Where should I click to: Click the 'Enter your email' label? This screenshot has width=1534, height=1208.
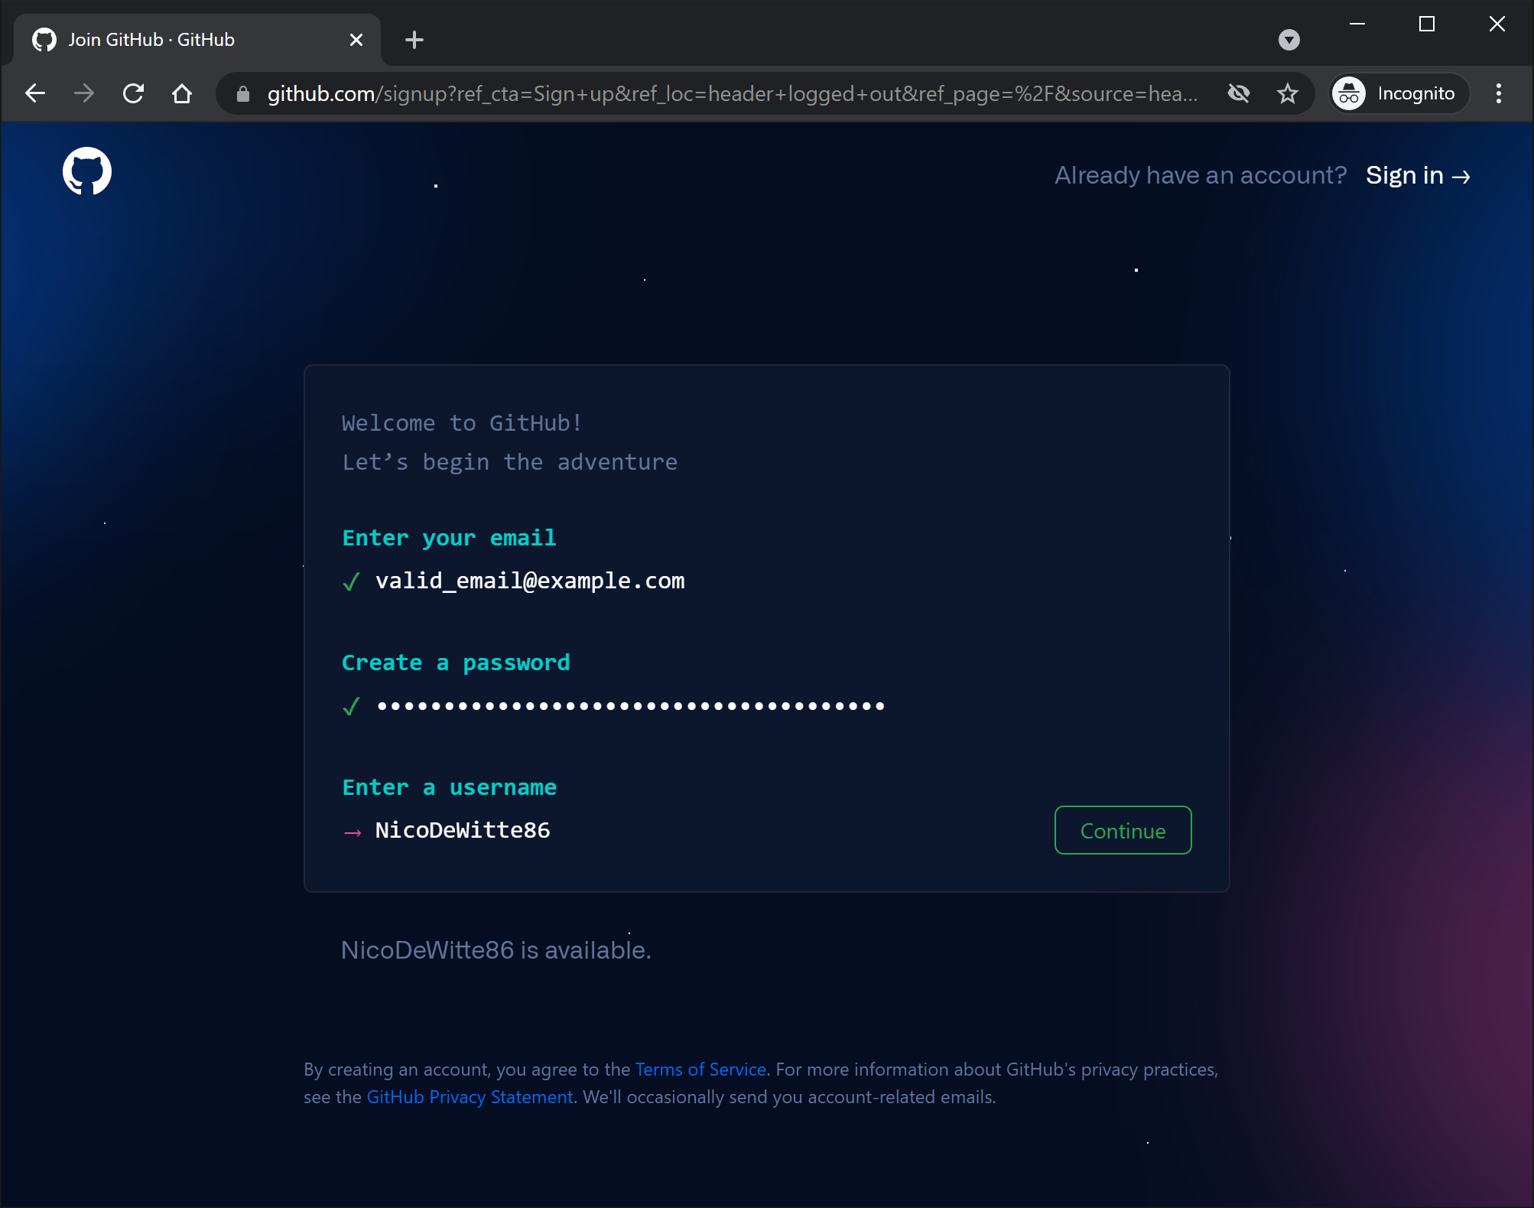[x=450, y=538]
